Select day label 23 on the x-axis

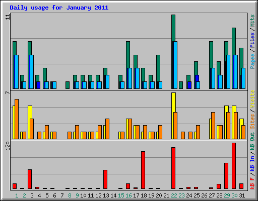[x=181, y=195]
